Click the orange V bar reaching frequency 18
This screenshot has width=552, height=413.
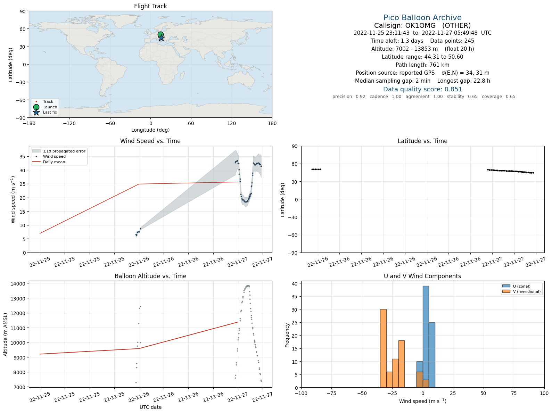[401, 364]
